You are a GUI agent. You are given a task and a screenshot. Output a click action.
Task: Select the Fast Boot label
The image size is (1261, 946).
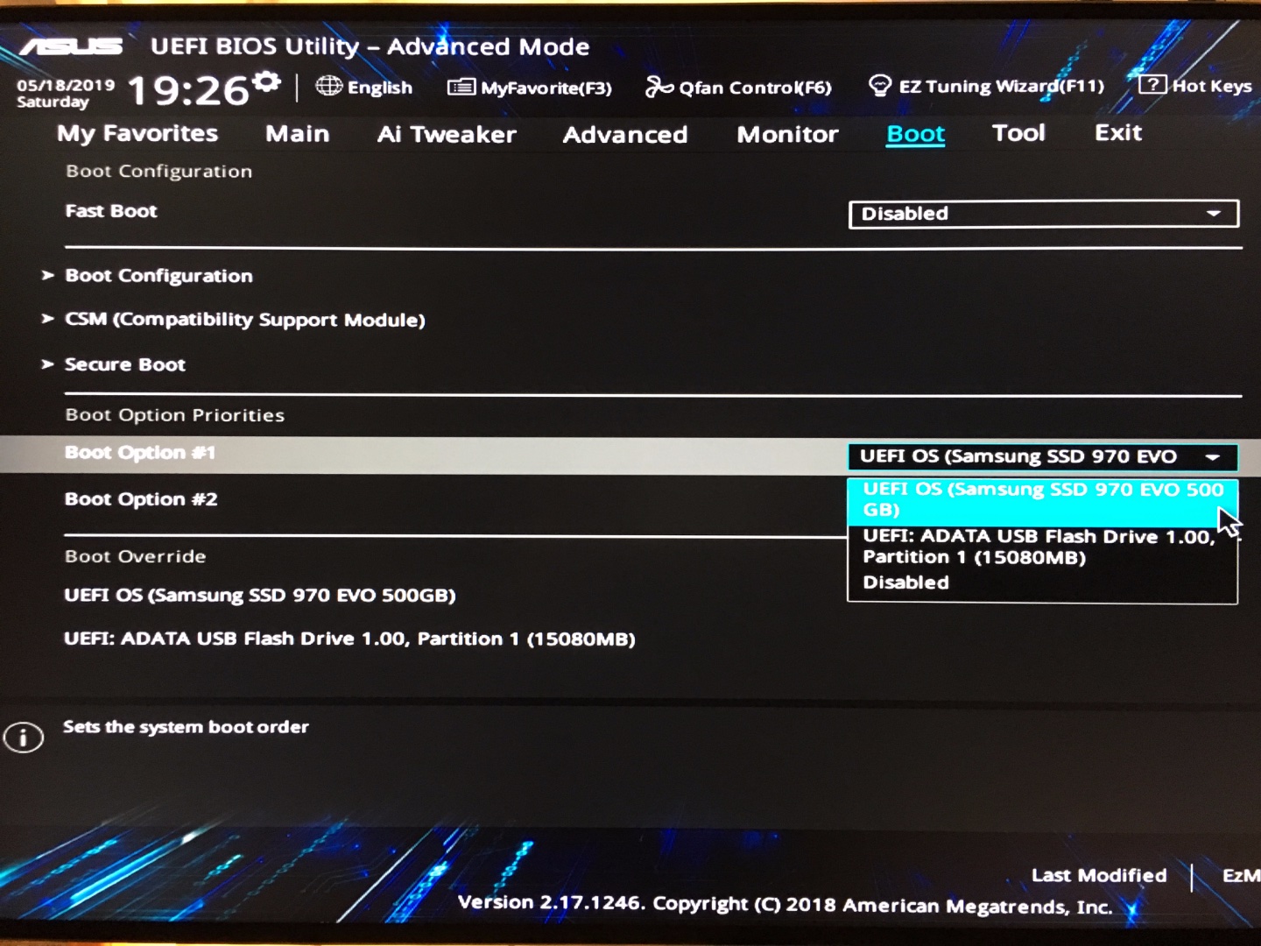[x=111, y=211]
